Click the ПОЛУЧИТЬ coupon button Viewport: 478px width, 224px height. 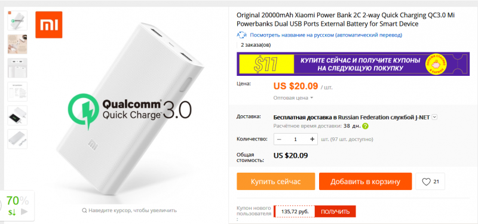pos(335,211)
